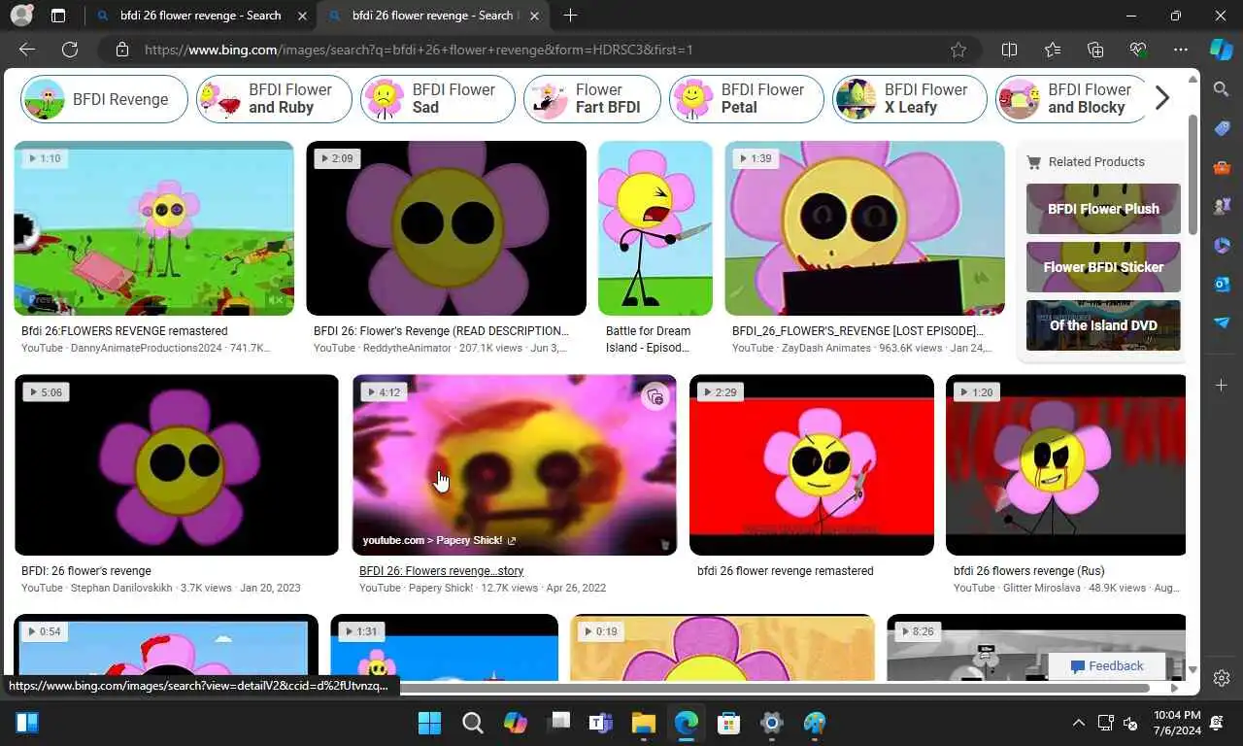The height and width of the screenshot is (746, 1243).
Task: Open Of the Island DVD product
Action: [x=1103, y=325]
